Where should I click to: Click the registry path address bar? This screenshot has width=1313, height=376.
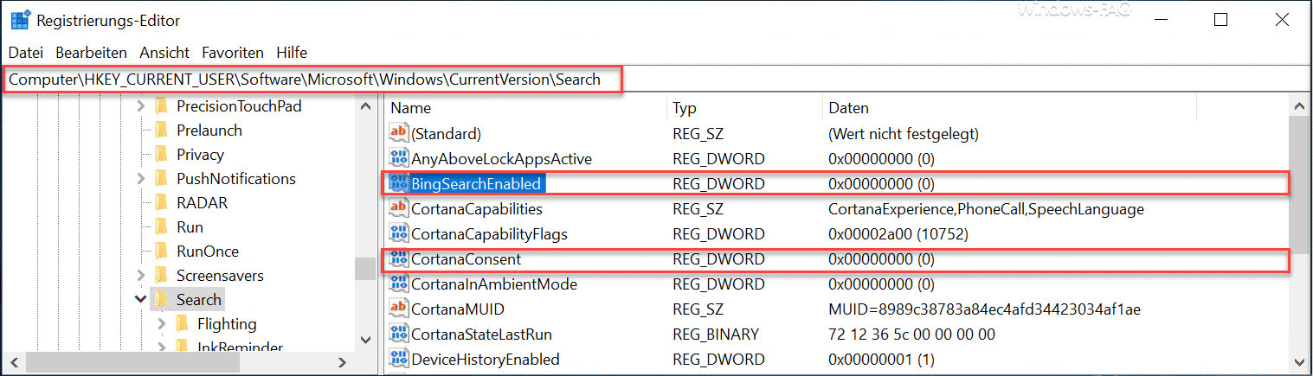point(656,80)
